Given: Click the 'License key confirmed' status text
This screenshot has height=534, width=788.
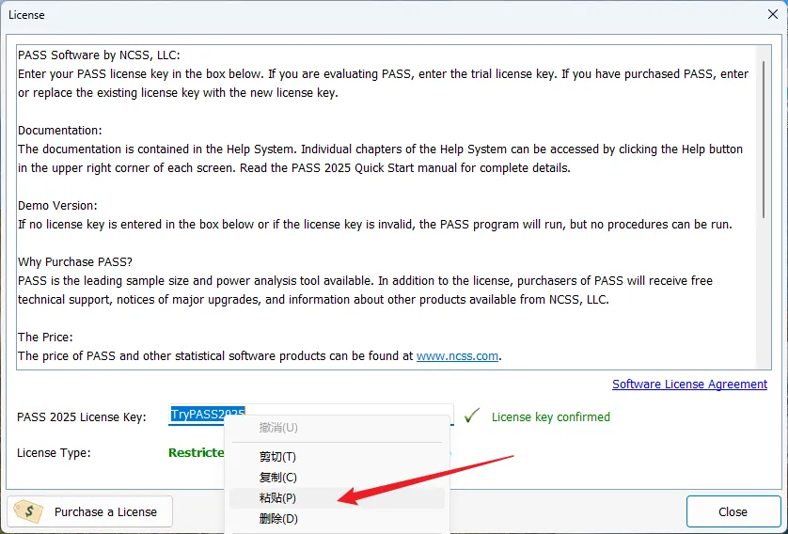Looking at the screenshot, I should click(551, 417).
